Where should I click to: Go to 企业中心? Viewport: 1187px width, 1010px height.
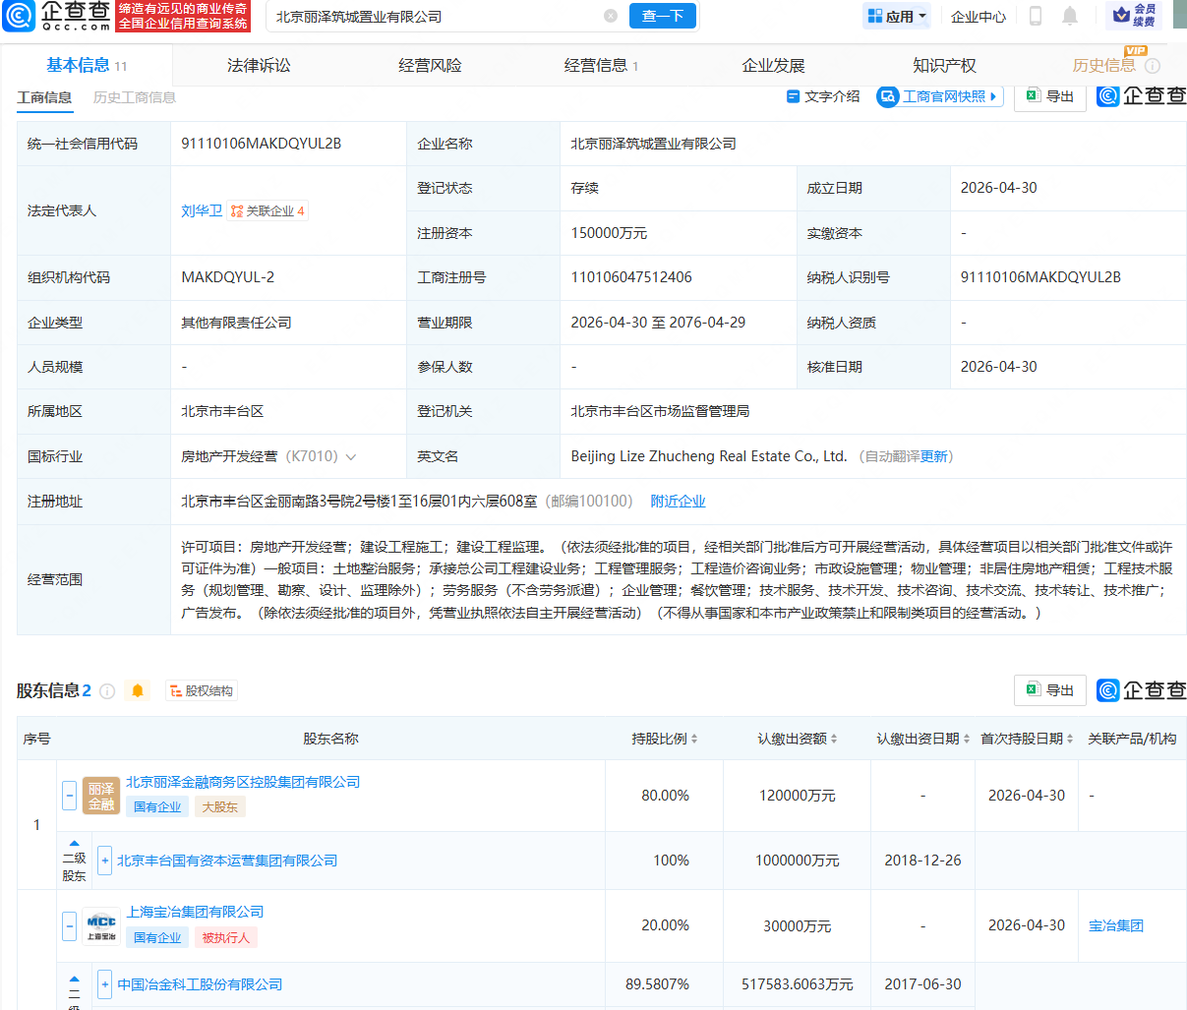(979, 17)
